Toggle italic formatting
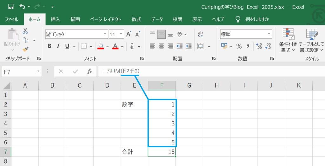The image size is (325, 166). click(58, 46)
